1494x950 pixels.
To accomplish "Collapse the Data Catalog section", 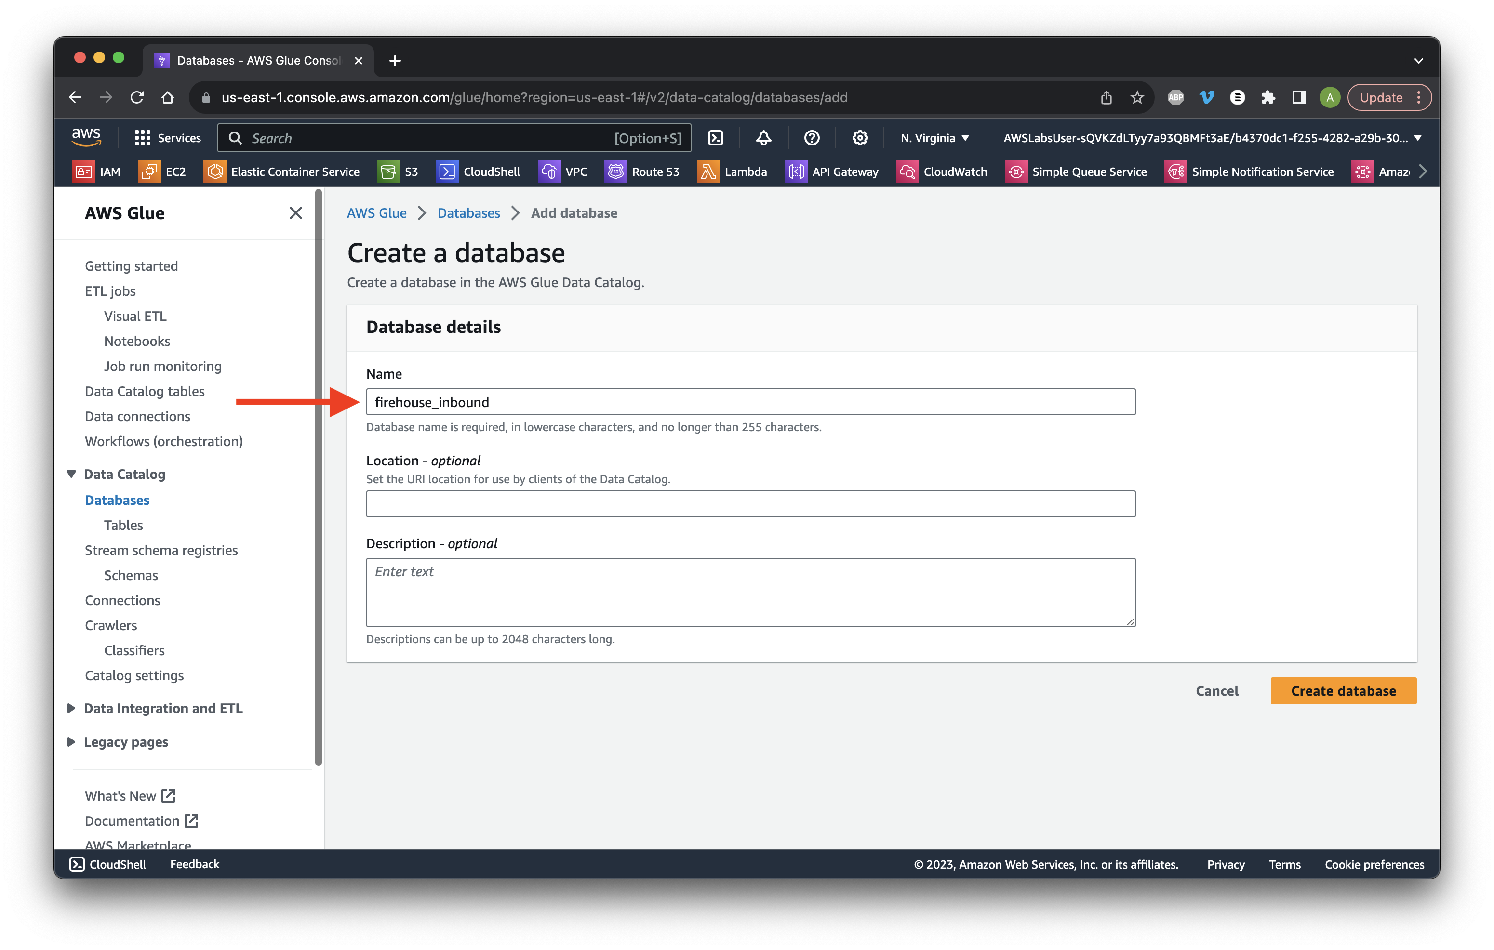I will coord(71,474).
